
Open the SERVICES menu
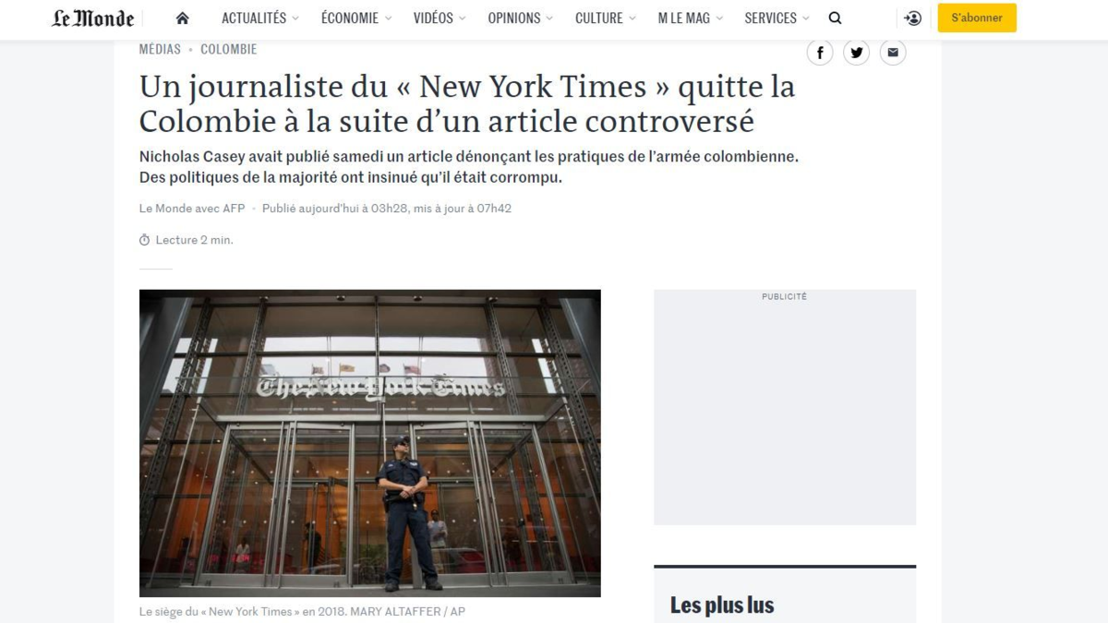pos(777,18)
